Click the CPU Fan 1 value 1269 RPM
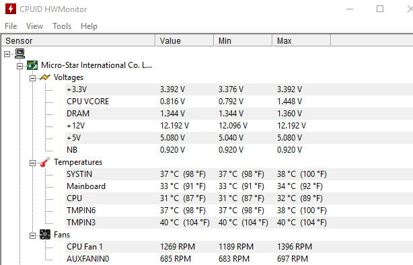413x265 pixels. 178,247
